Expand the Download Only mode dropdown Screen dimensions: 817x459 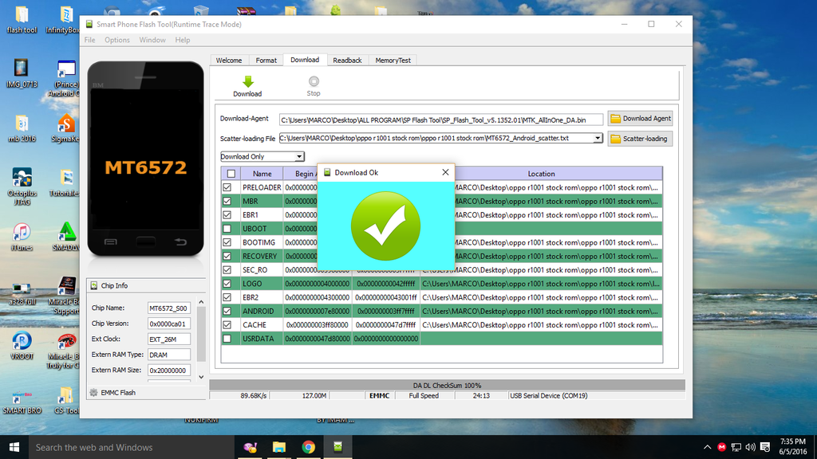tap(299, 157)
